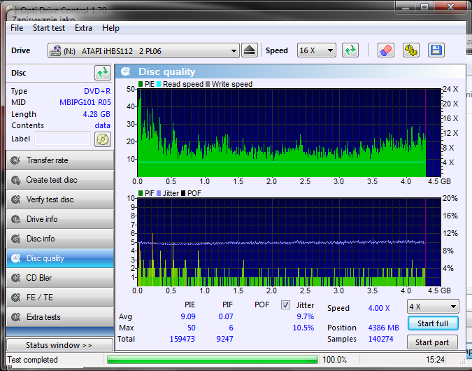
Task: Click the PIE green legend swatch
Action: 141,84
